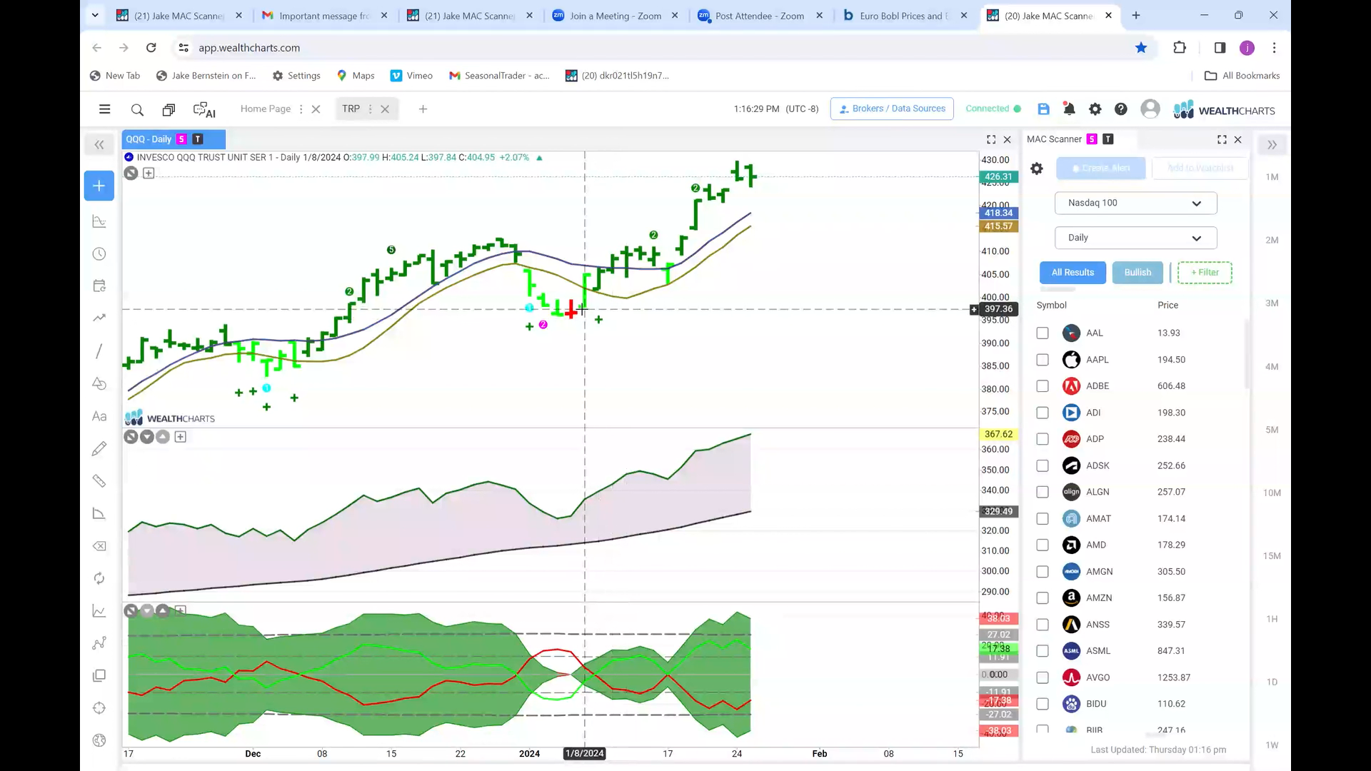Select the clock time tool in sidebar

[99, 254]
